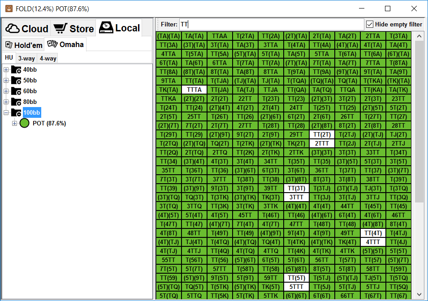Select the TTAA hand cell
428x301 pixels.
[220, 36]
